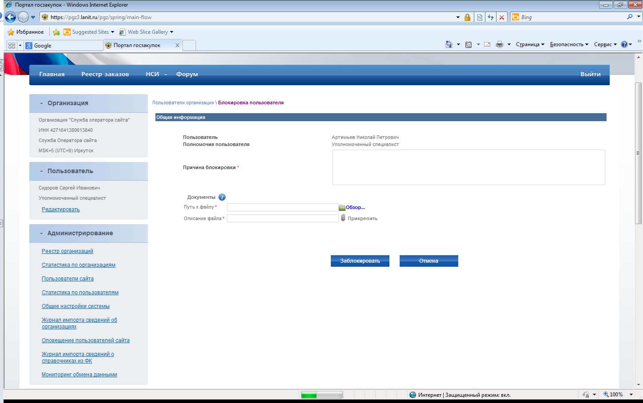Click the Описание файла input field

pyautogui.click(x=283, y=218)
